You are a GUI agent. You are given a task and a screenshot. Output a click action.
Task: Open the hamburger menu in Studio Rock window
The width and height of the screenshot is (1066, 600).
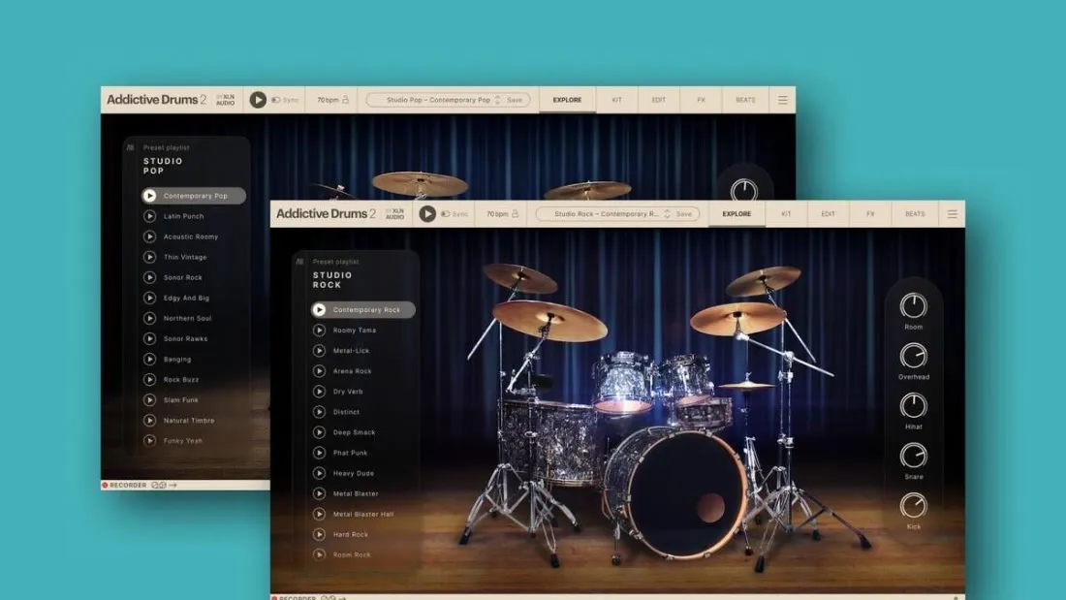point(953,213)
